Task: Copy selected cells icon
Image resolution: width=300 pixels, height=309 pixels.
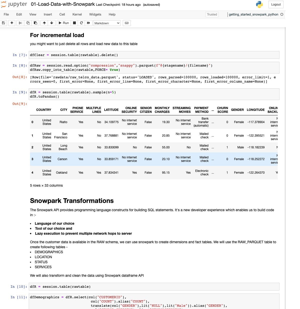Action: [28, 23]
